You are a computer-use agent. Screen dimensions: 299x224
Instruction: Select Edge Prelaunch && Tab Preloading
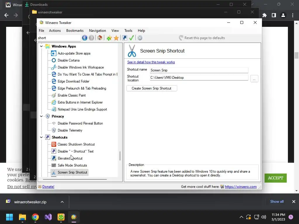click(82, 88)
